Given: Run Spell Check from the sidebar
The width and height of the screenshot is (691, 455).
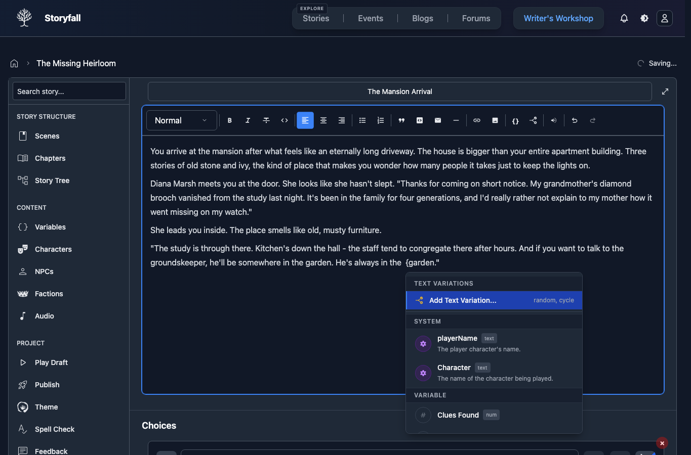Looking at the screenshot, I should pos(54,429).
